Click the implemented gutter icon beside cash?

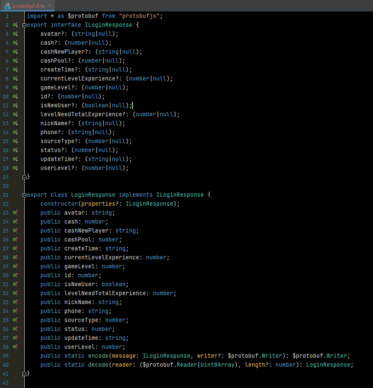click(15, 43)
